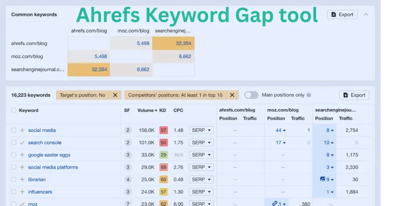Open the google easter eggs keyword link

49,155
